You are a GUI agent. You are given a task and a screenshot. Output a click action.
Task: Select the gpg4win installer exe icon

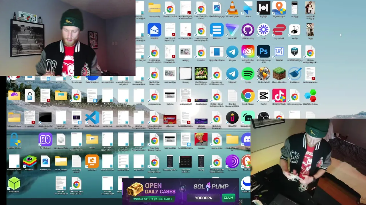point(14,140)
